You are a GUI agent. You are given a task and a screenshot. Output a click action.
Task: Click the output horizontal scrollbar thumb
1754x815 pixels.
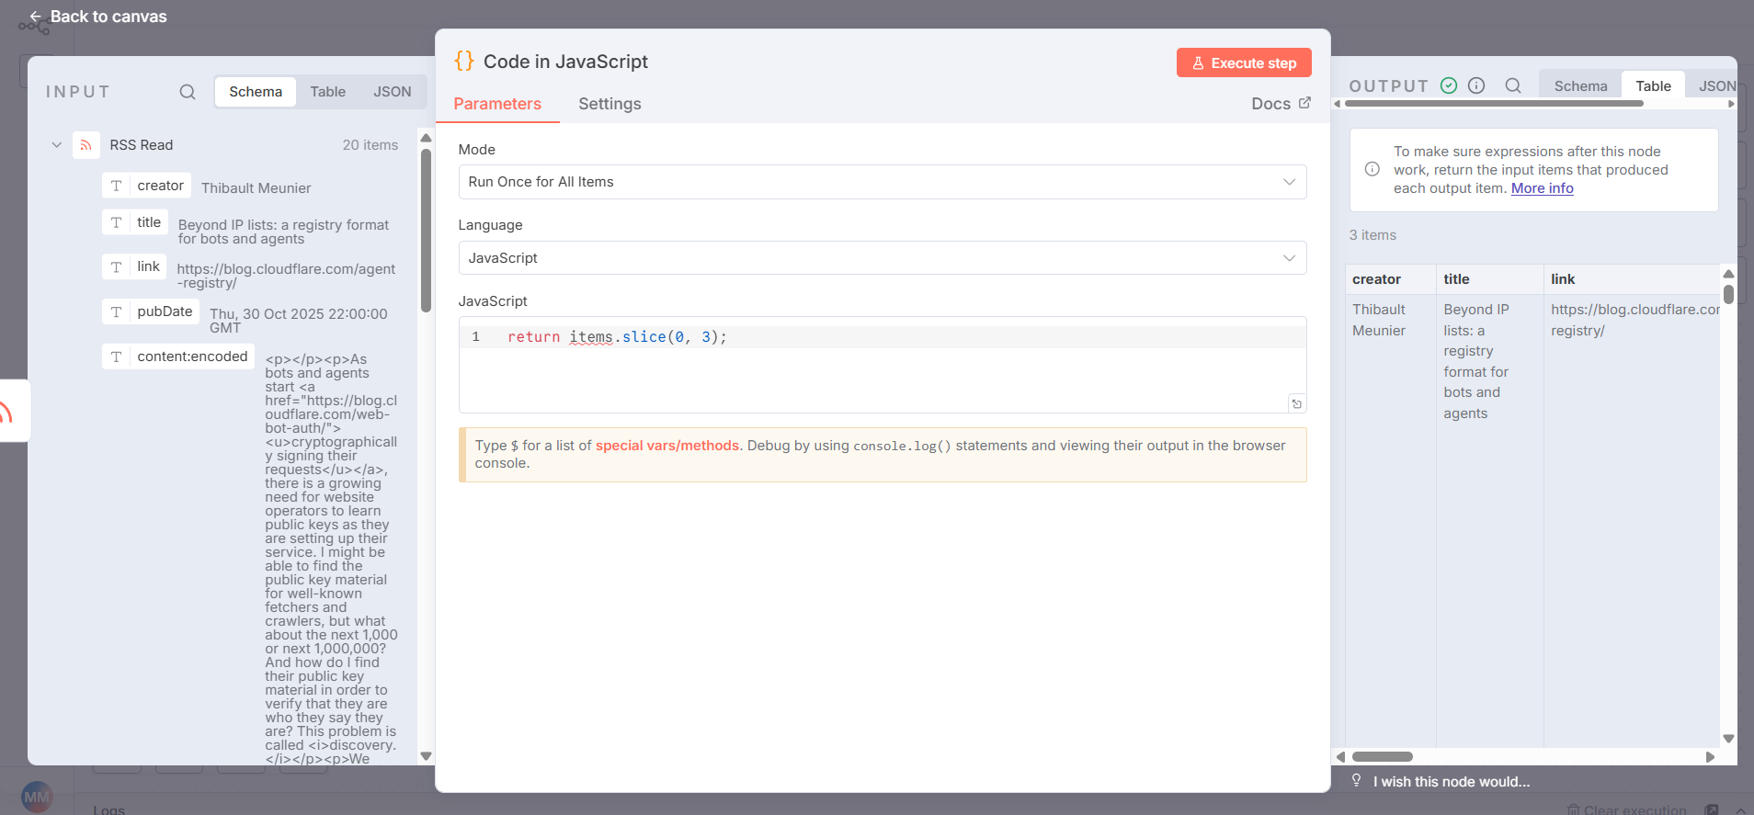(x=1382, y=757)
